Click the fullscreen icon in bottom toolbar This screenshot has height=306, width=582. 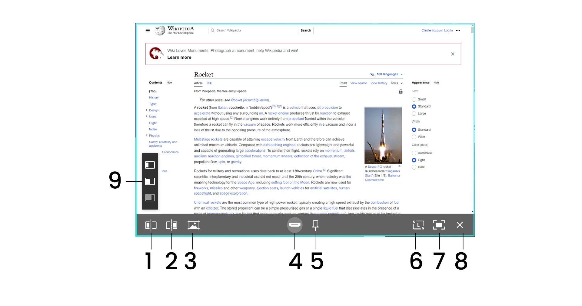click(439, 225)
